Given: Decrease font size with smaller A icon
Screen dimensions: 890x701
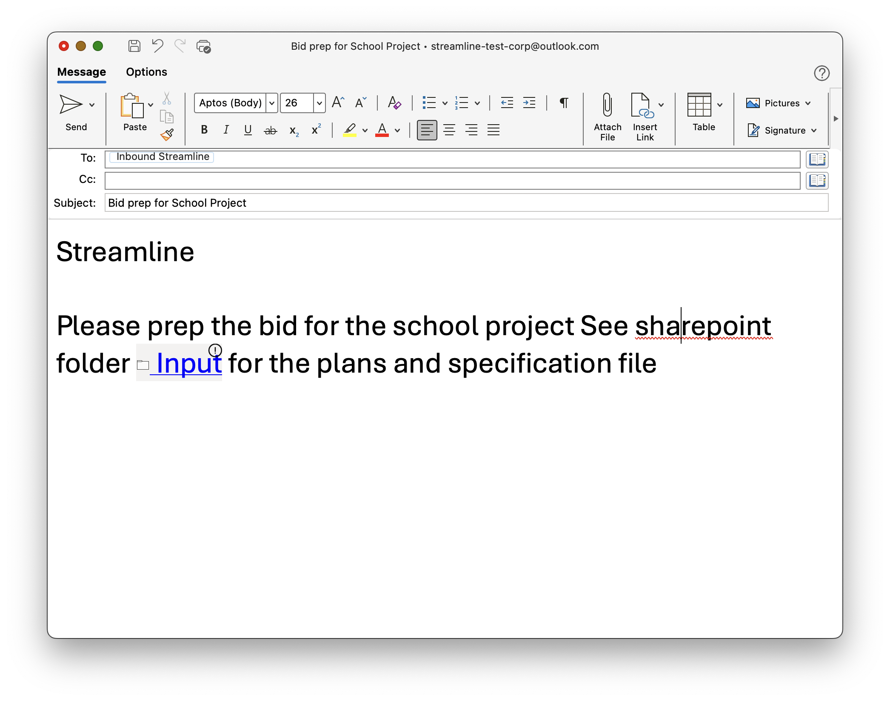Looking at the screenshot, I should 361,103.
